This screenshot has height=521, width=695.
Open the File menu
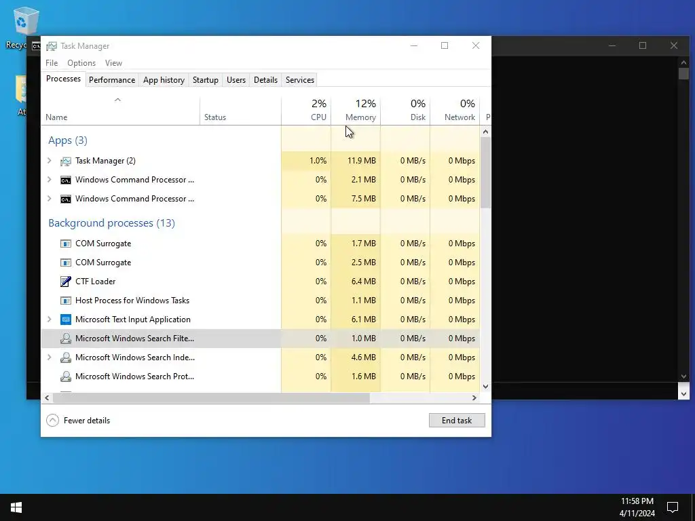[x=52, y=63]
